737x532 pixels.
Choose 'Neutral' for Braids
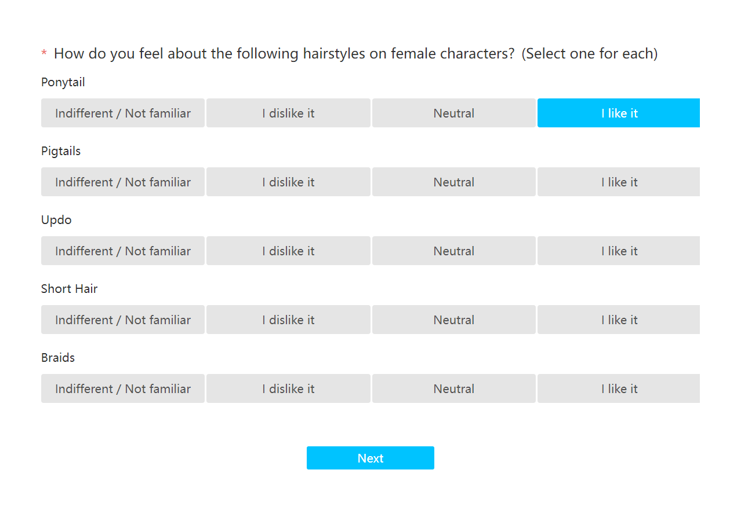[x=454, y=388]
